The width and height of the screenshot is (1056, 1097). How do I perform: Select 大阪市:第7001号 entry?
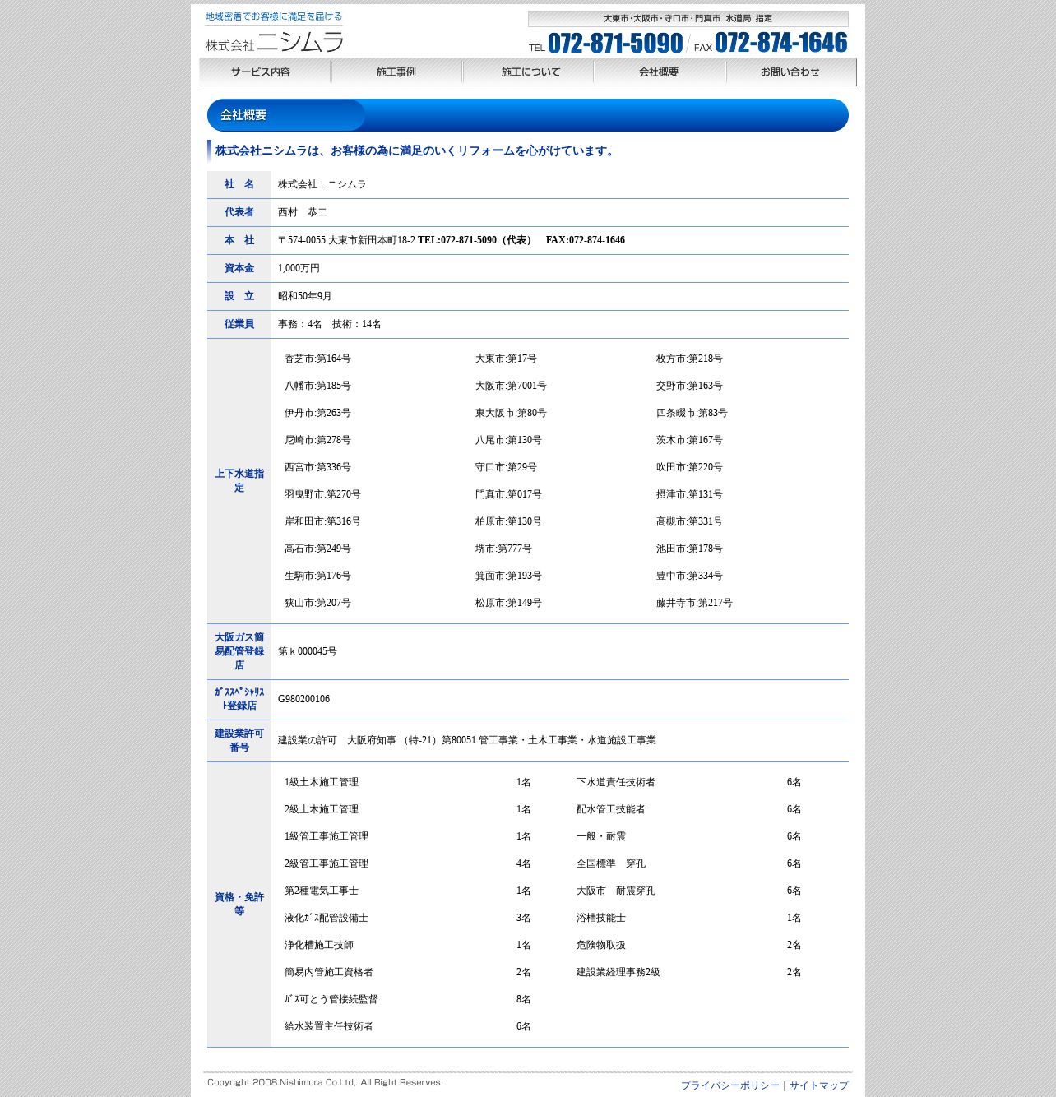pos(511,386)
